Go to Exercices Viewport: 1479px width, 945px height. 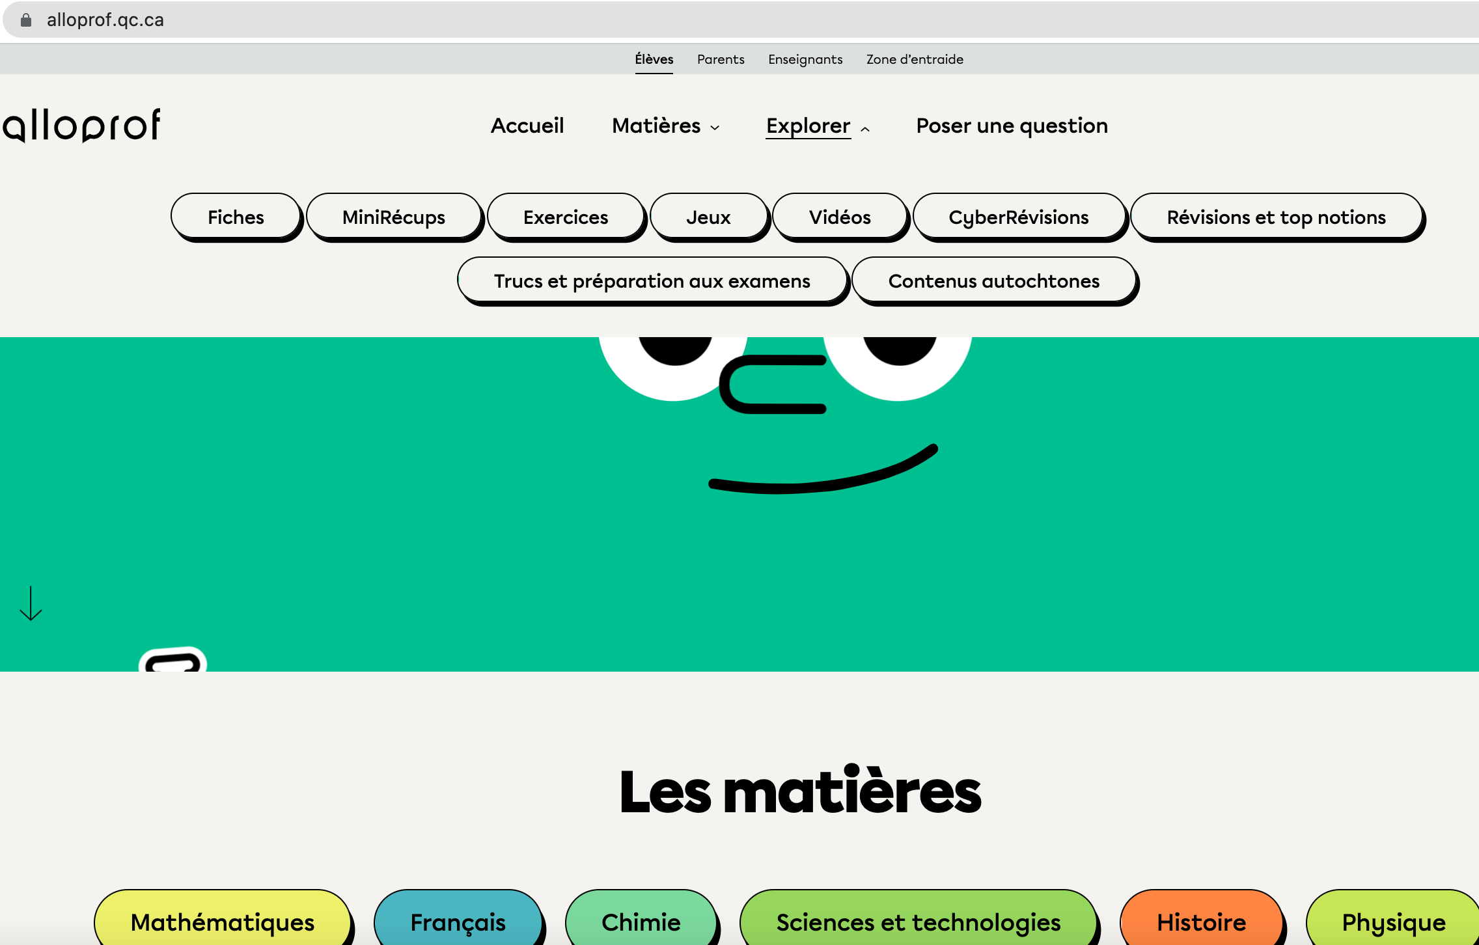[x=566, y=217]
